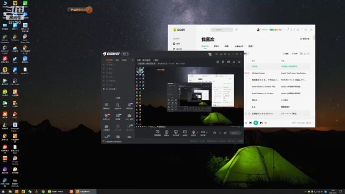Go to previous track in QQ Music

[250, 123]
